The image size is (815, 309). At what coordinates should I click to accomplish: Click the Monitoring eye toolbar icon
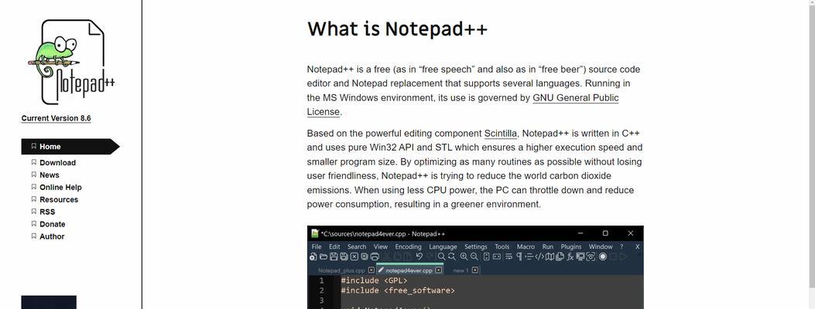(591, 256)
